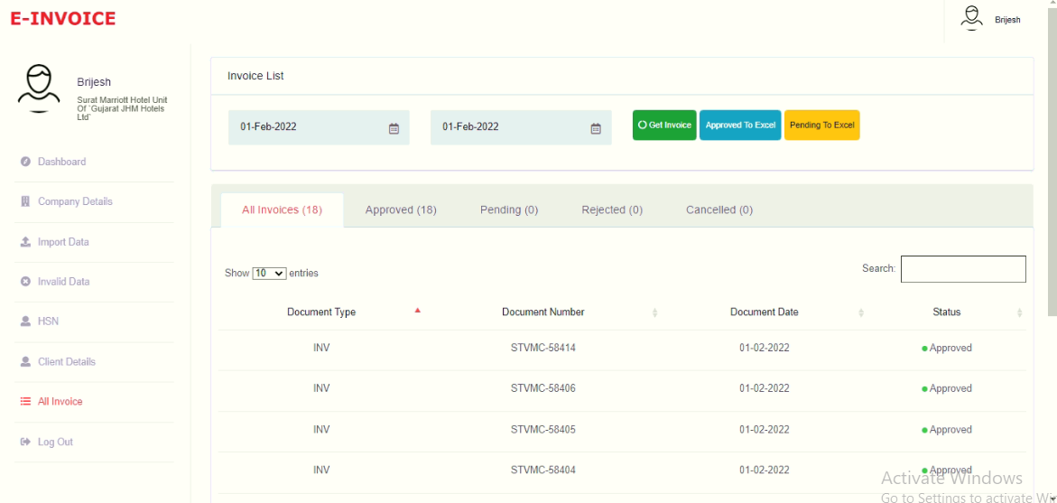The width and height of the screenshot is (1057, 503).
Task: Click the Approved To Excel button
Action: click(x=740, y=126)
